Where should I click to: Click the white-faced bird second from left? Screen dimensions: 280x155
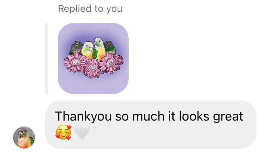[x=87, y=50]
